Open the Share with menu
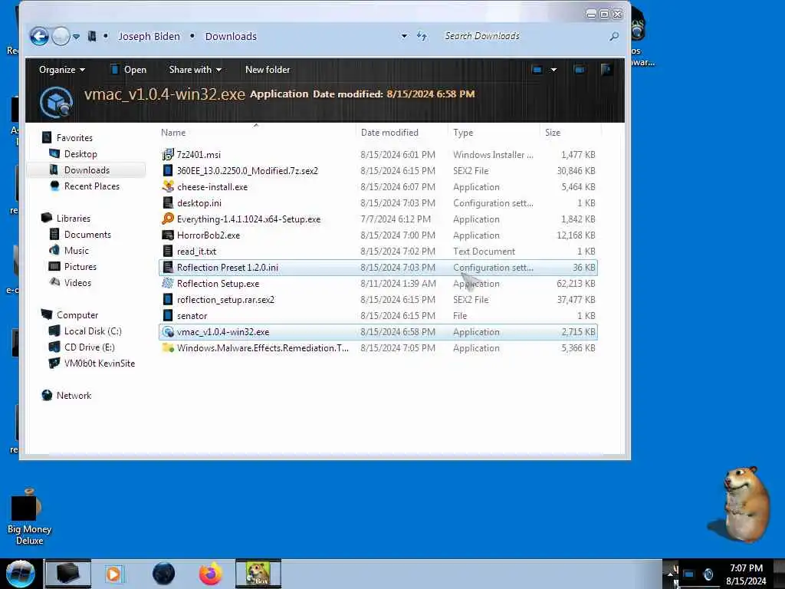The height and width of the screenshot is (589, 785). tap(195, 70)
